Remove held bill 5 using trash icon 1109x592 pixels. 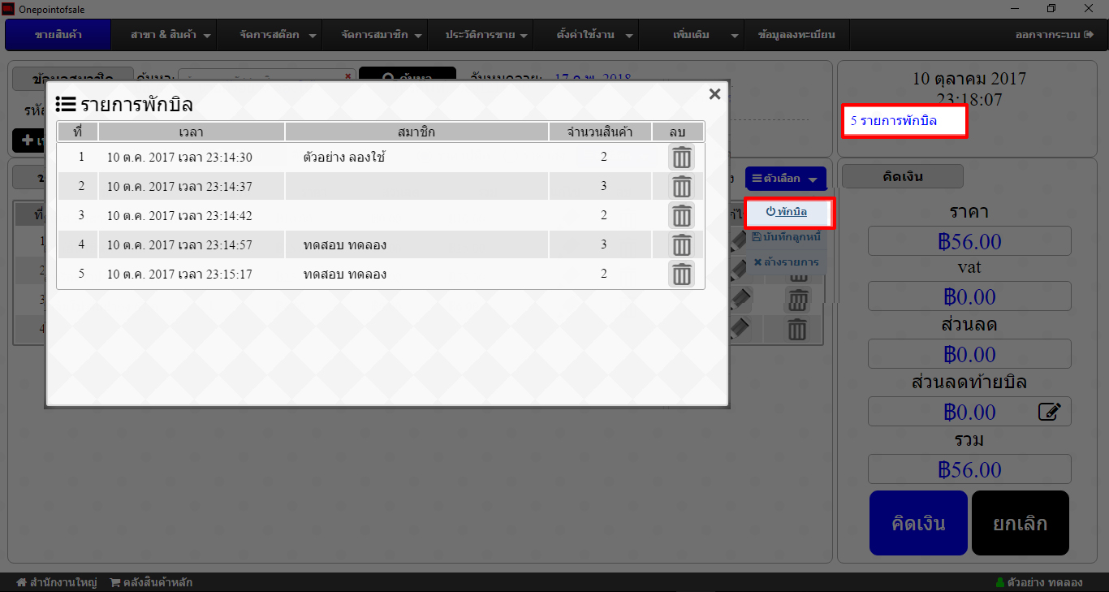[x=681, y=274]
